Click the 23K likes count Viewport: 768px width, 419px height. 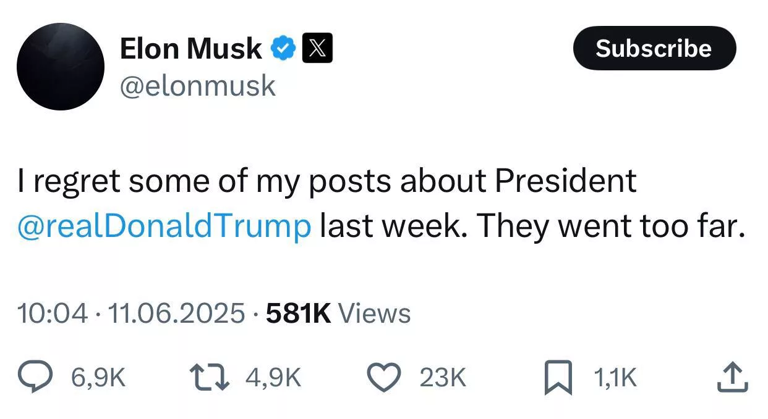coord(443,378)
